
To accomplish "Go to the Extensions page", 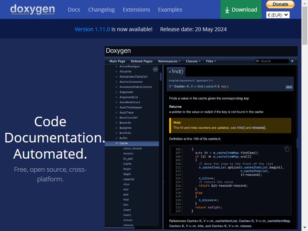I will [x=136, y=10].
